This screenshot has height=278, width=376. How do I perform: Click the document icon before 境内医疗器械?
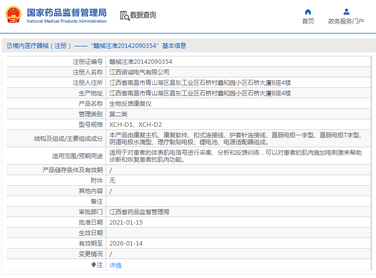[10, 45]
